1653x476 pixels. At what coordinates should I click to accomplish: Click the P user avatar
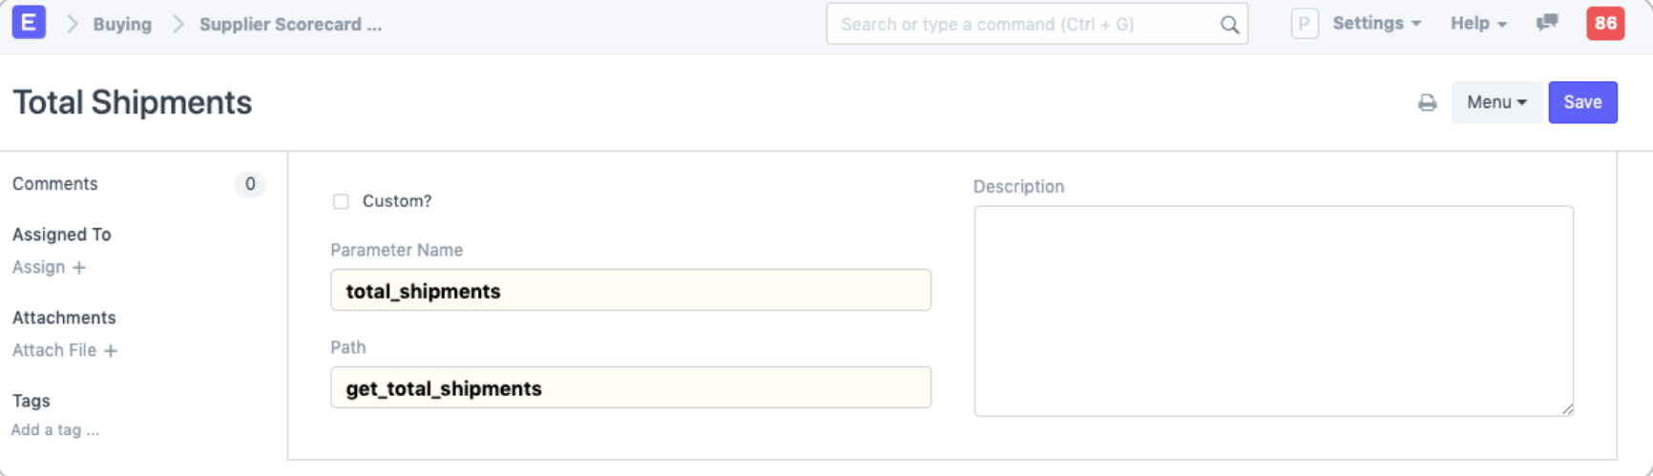pos(1304,24)
